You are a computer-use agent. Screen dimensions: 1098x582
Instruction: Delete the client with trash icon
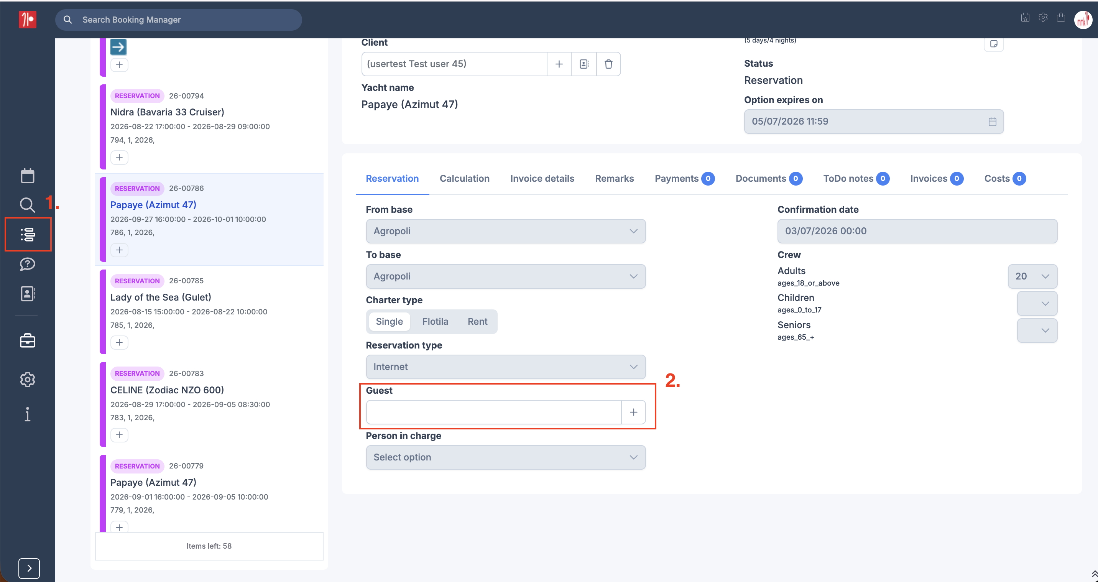click(x=608, y=64)
